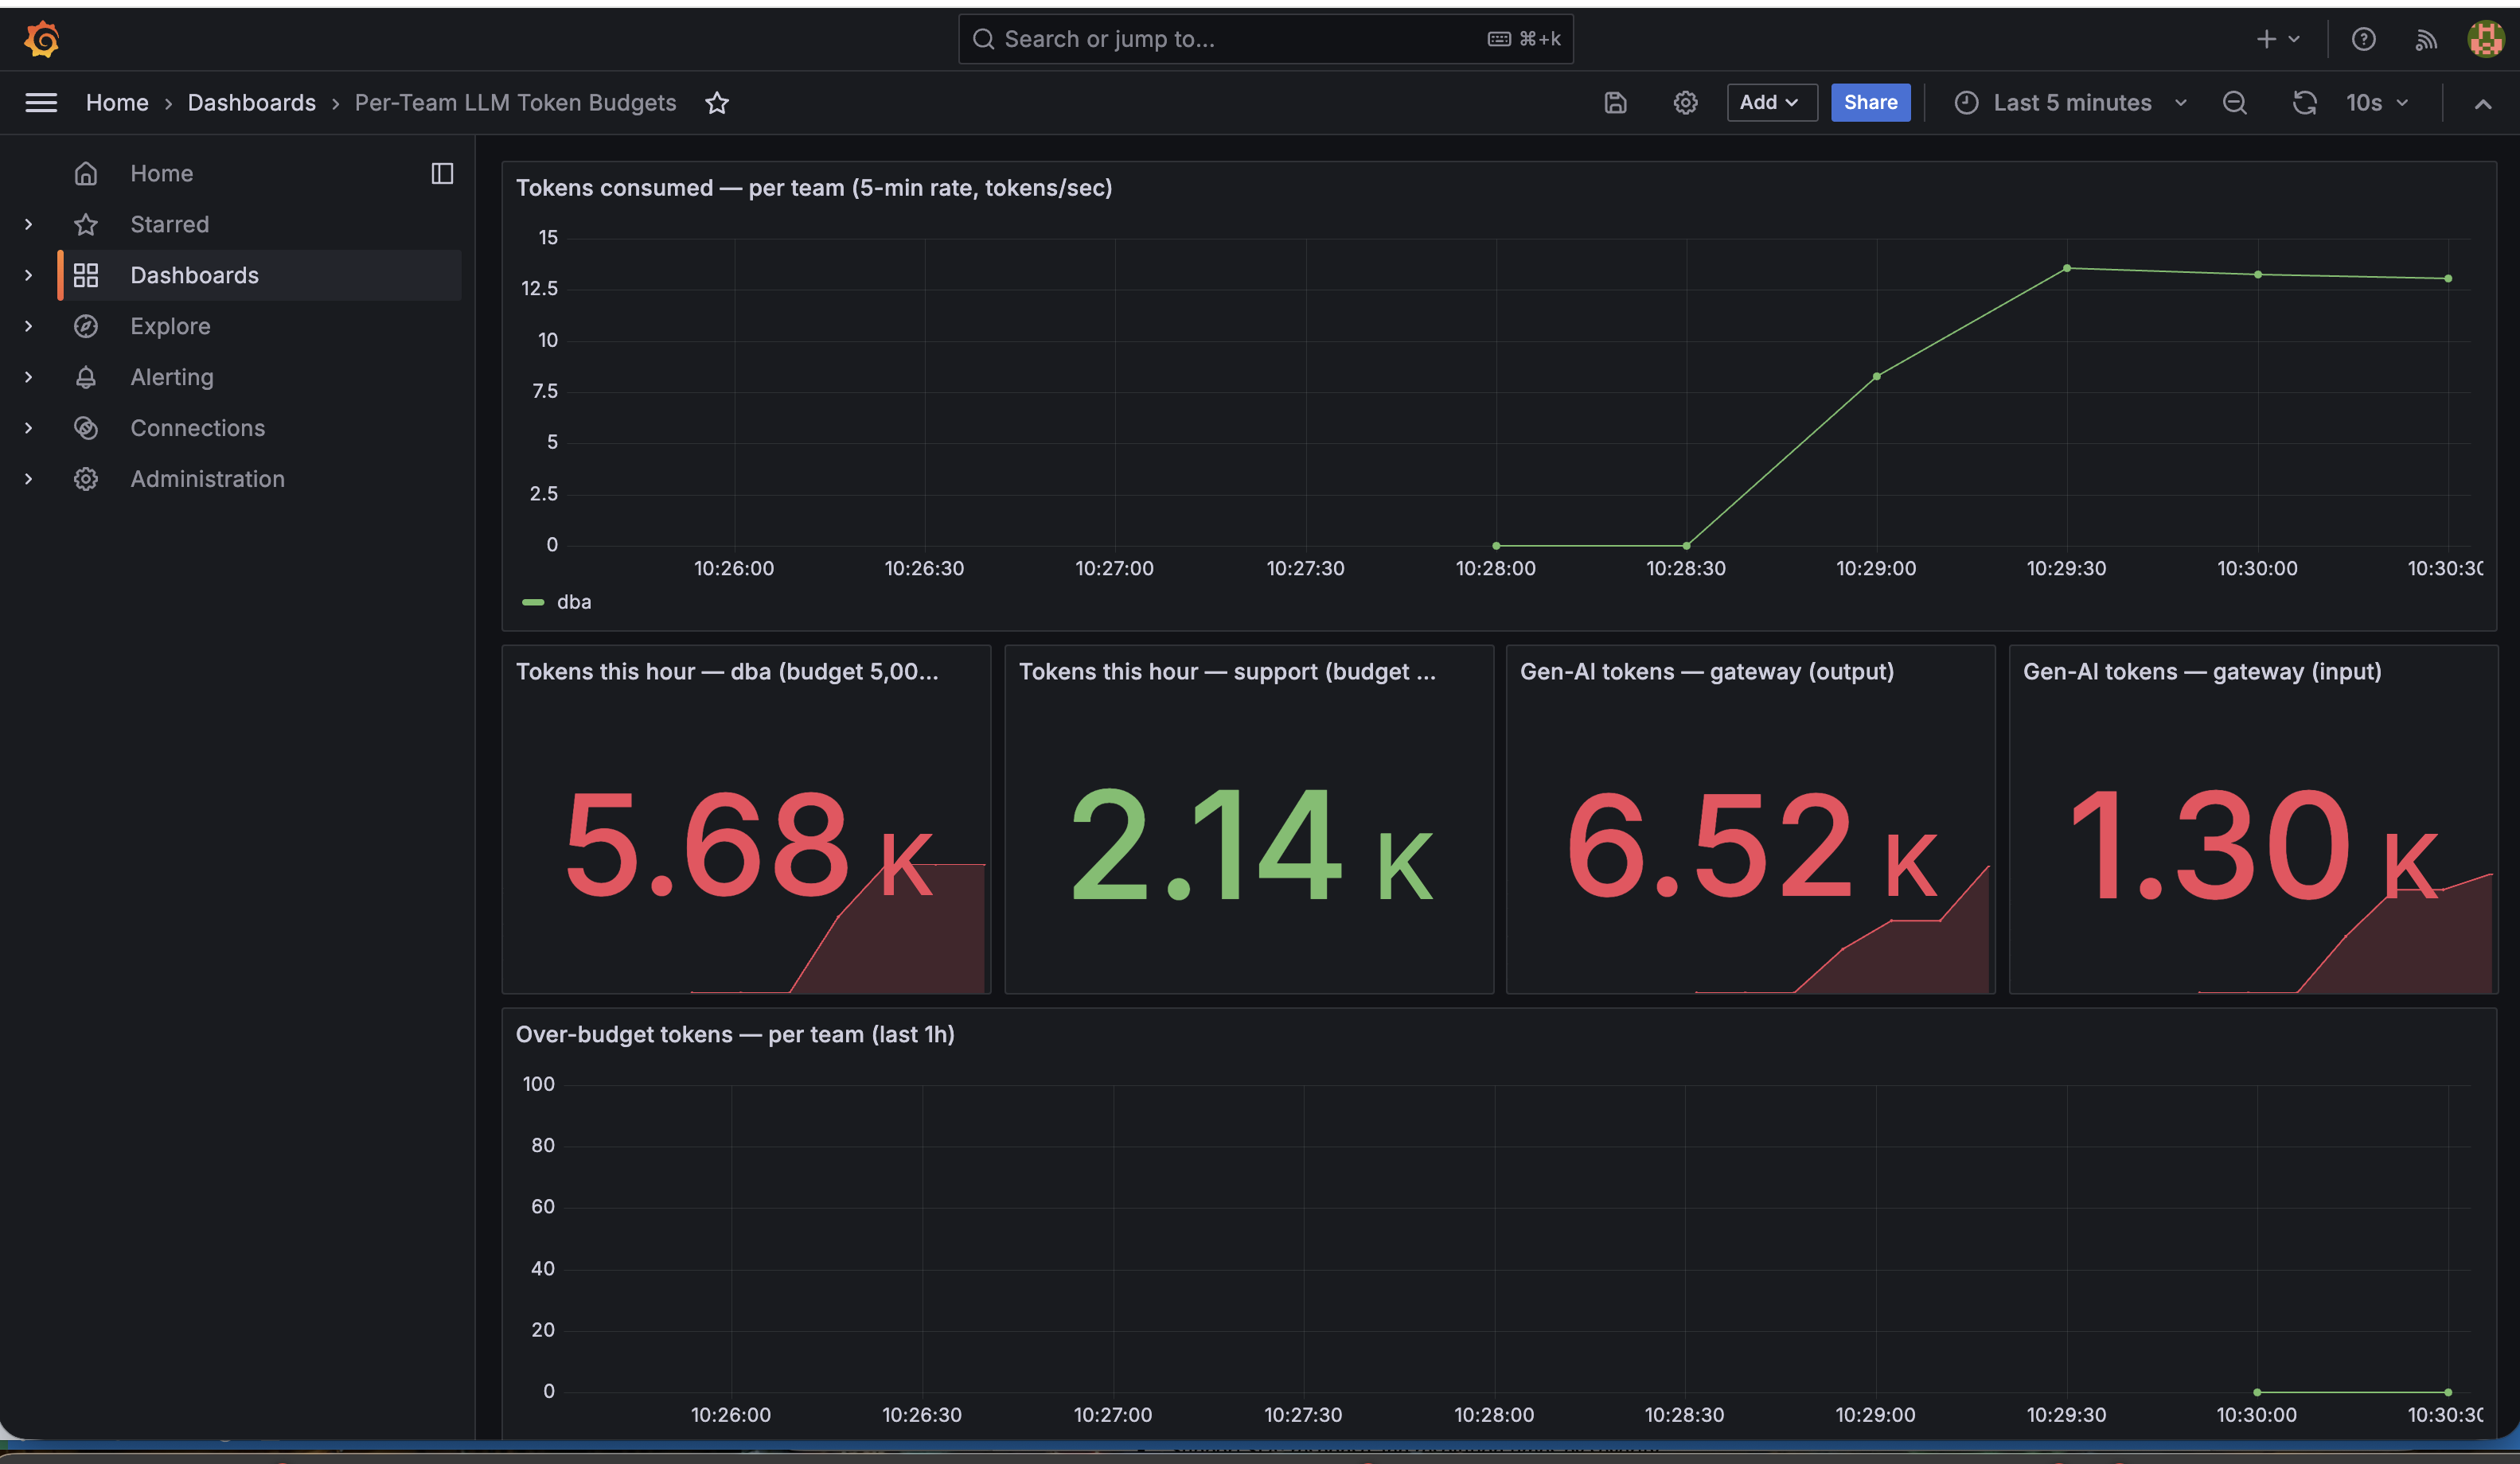The height and width of the screenshot is (1464, 2520).
Task: Undock the sidebar menu panel icon
Action: pos(442,173)
